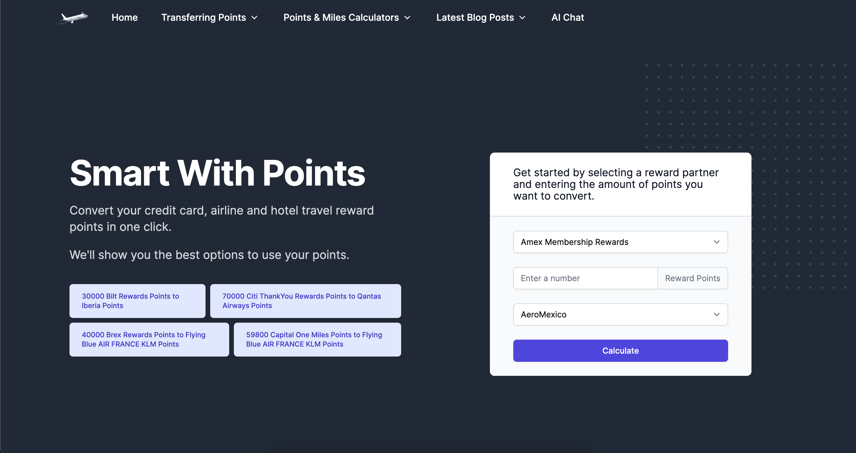Open the destination partner dropdown showing AeroMexico
Screen dimensions: 856x453
point(620,314)
